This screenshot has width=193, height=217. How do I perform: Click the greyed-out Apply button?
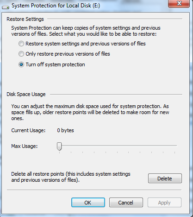[x=164, y=203]
